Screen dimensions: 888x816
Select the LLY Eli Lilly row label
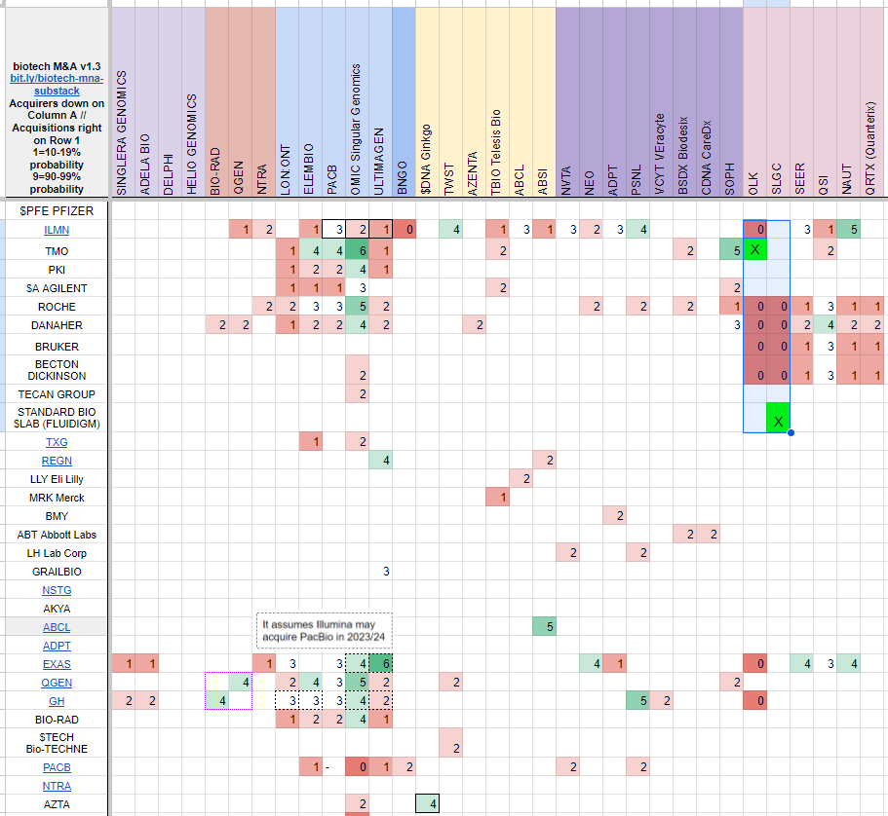(x=57, y=479)
